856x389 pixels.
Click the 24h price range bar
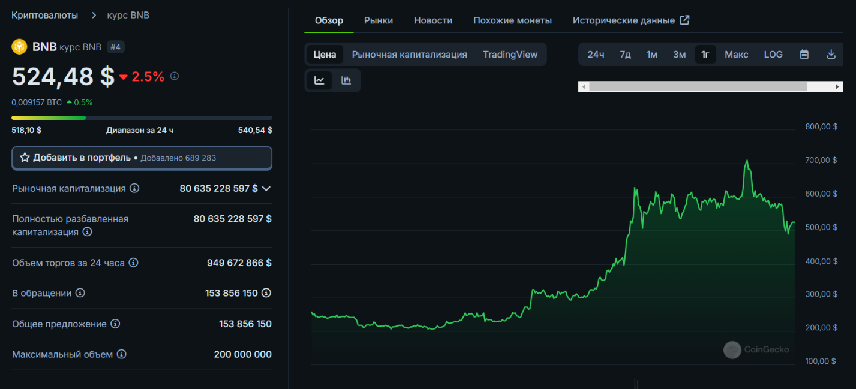142,118
